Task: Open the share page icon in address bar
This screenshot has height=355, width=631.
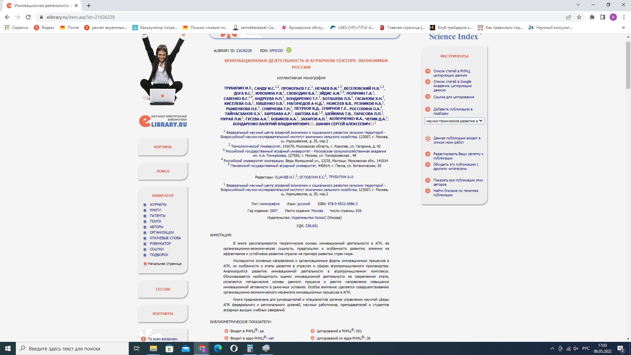Action: pos(569,17)
